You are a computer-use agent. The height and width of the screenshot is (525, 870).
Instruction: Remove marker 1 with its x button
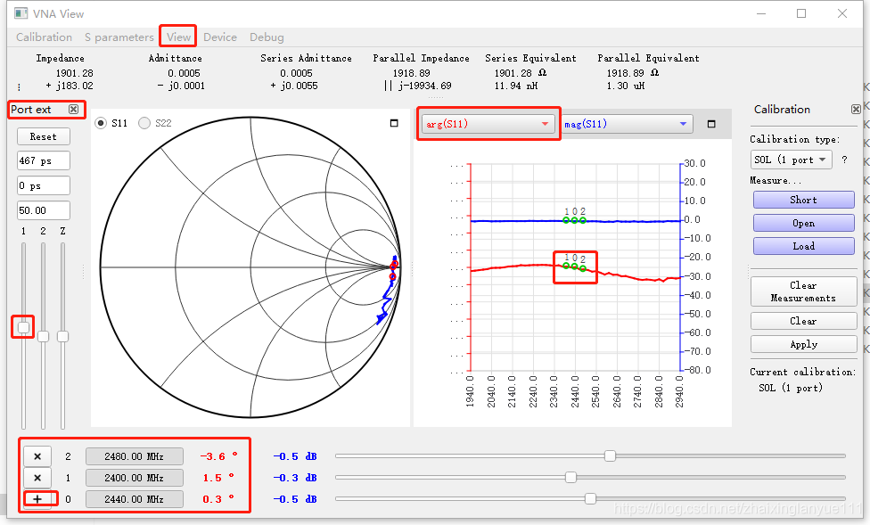[37, 478]
